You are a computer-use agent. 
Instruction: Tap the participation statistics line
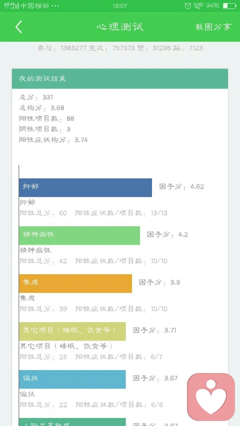pyautogui.click(x=120, y=48)
